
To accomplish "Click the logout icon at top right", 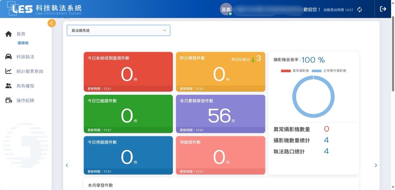I will [383, 9].
